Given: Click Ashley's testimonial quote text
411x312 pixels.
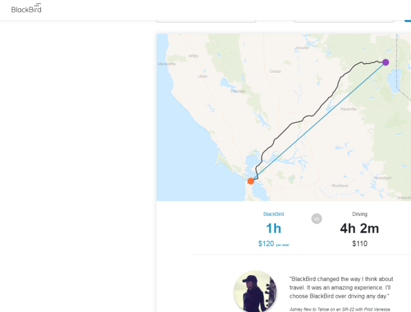Looking at the screenshot, I should (x=340, y=287).
